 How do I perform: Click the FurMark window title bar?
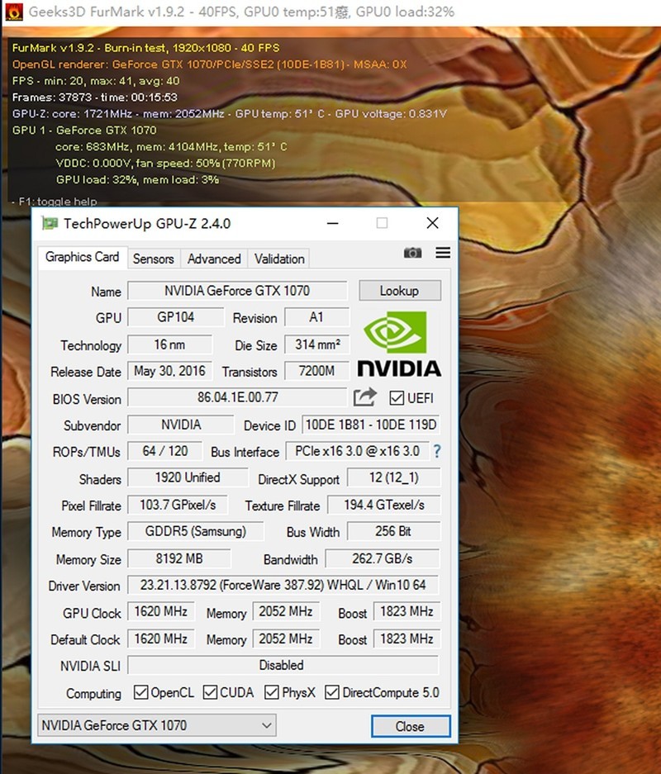coord(330,12)
